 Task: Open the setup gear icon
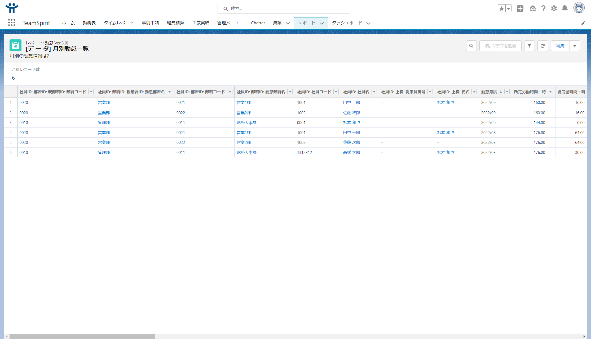point(554,8)
